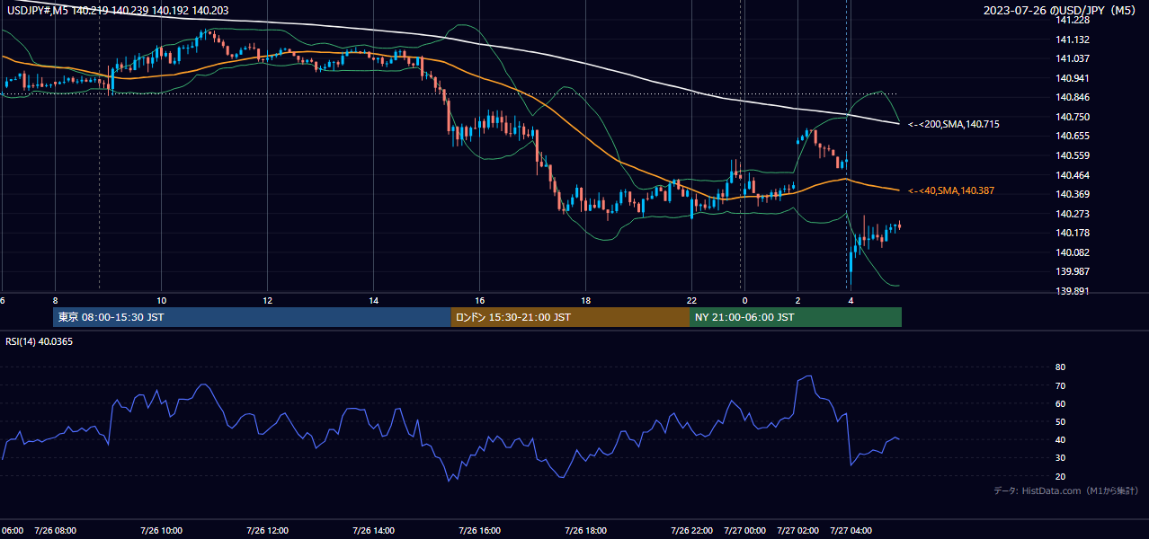Click the '7/27 04:00' date axis label

[x=851, y=531]
